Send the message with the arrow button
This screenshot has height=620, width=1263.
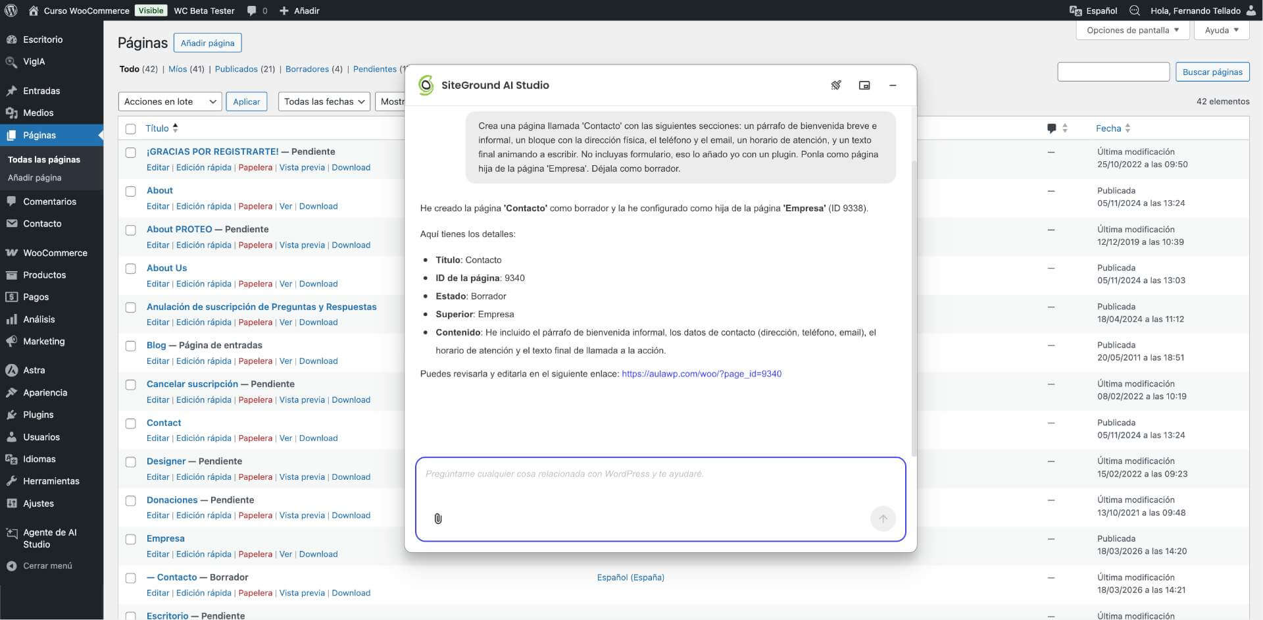pyautogui.click(x=883, y=519)
